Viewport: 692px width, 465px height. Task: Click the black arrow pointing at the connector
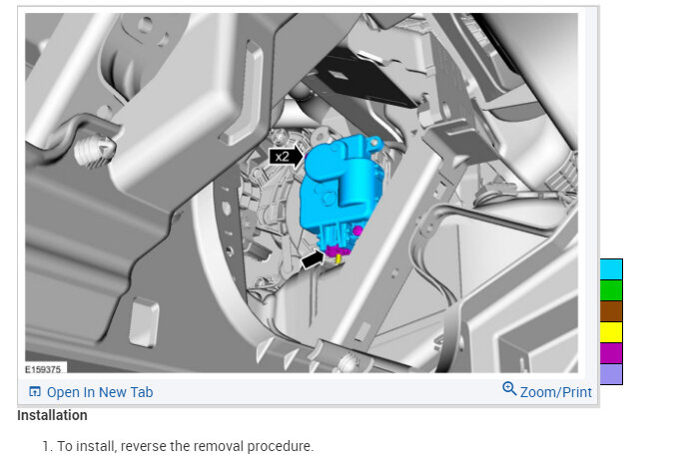click(x=313, y=259)
